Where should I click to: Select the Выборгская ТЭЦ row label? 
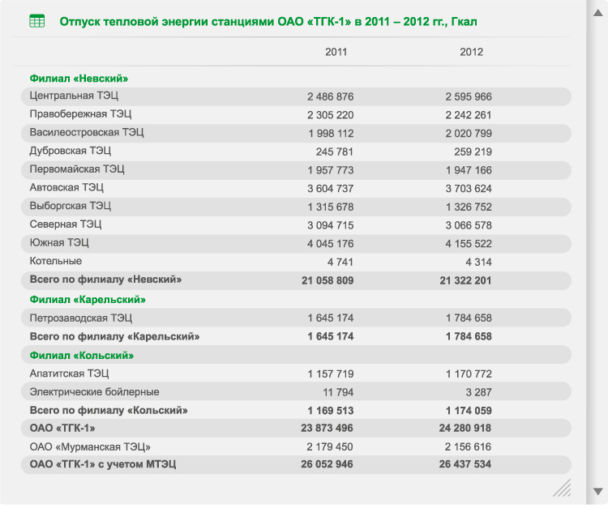tap(71, 206)
